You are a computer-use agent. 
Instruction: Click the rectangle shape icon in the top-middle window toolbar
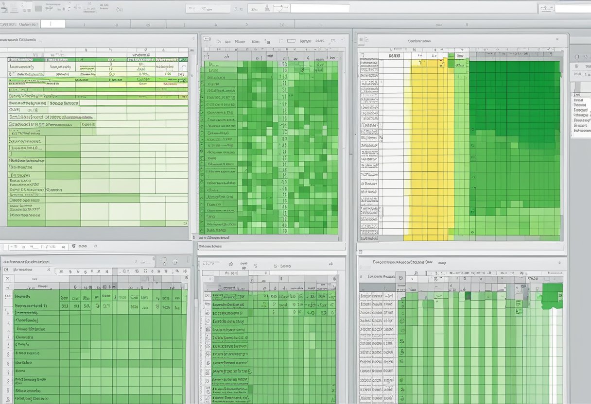(291, 42)
